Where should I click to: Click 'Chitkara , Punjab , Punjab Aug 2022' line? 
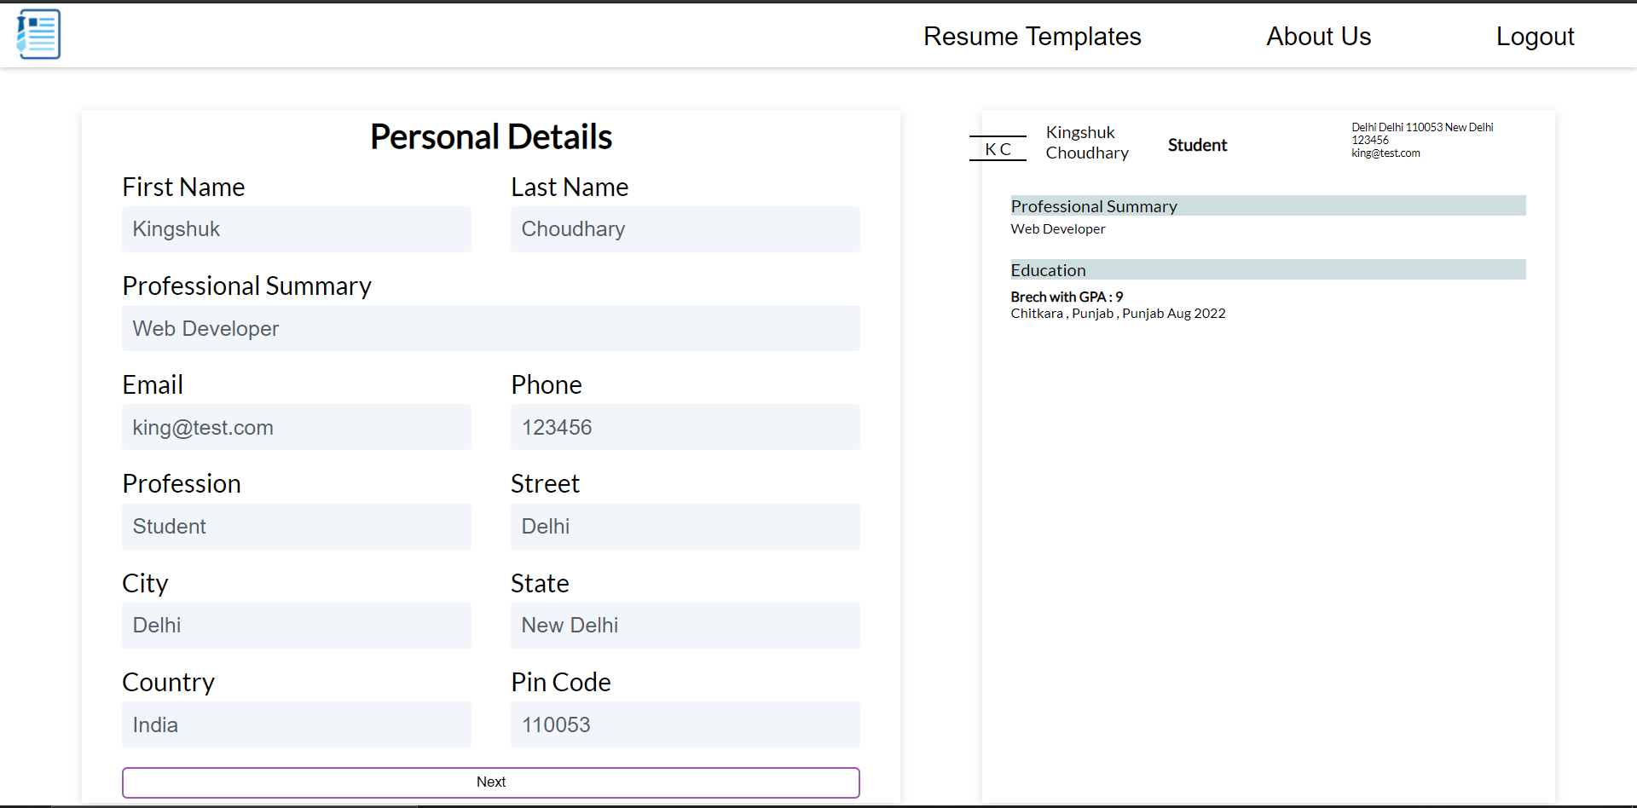1118,314
